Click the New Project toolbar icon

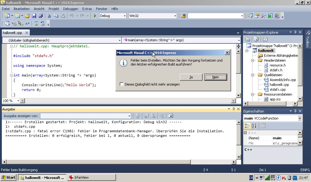7,16
